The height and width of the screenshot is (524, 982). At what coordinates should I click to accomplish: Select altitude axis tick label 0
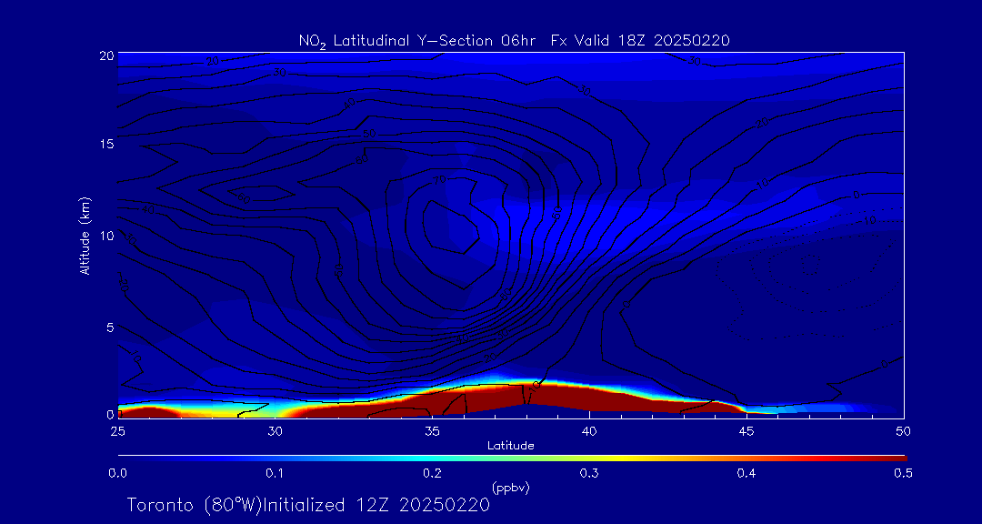(x=110, y=414)
